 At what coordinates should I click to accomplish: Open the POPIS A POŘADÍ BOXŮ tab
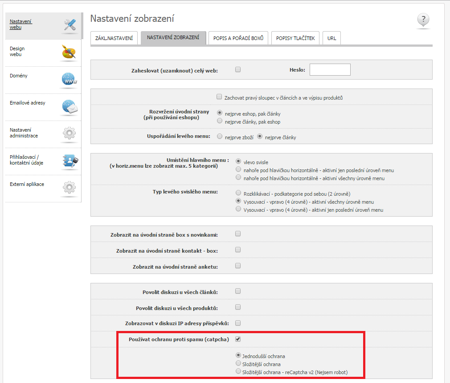tap(238, 38)
